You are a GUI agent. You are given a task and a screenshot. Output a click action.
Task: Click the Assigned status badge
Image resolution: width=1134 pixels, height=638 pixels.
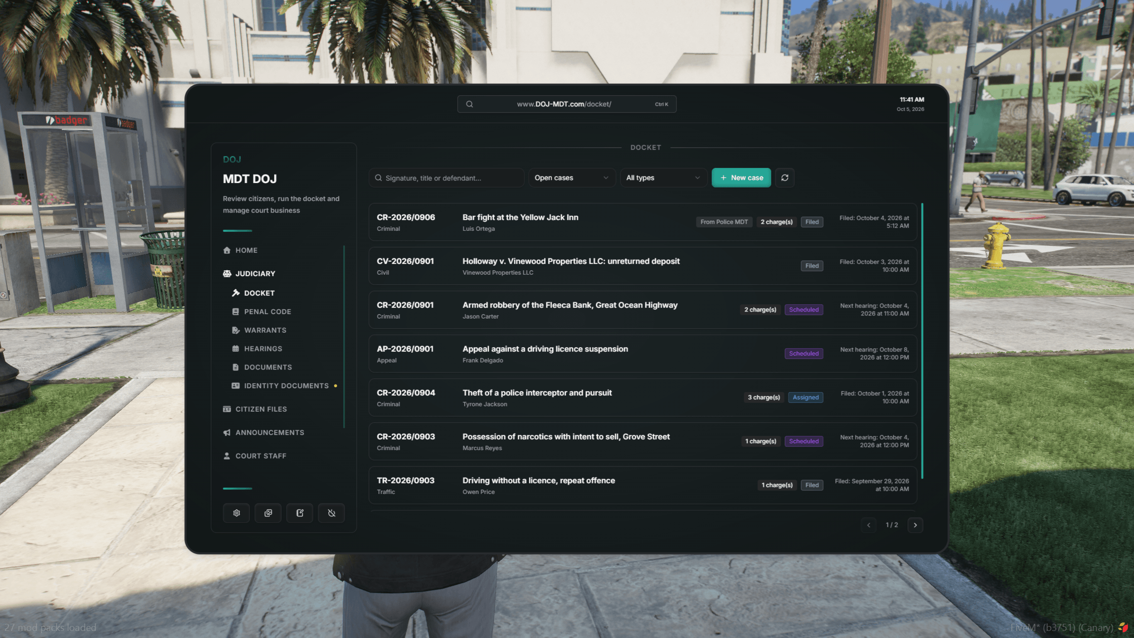805,397
